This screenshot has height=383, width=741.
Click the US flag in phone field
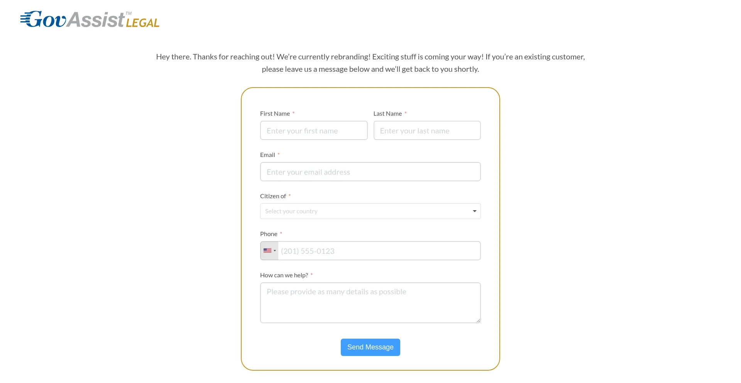click(267, 251)
